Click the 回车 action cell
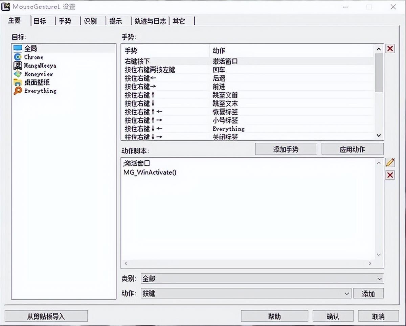Screen dimensions: 406x326 pyautogui.click(x=219, y=70)
